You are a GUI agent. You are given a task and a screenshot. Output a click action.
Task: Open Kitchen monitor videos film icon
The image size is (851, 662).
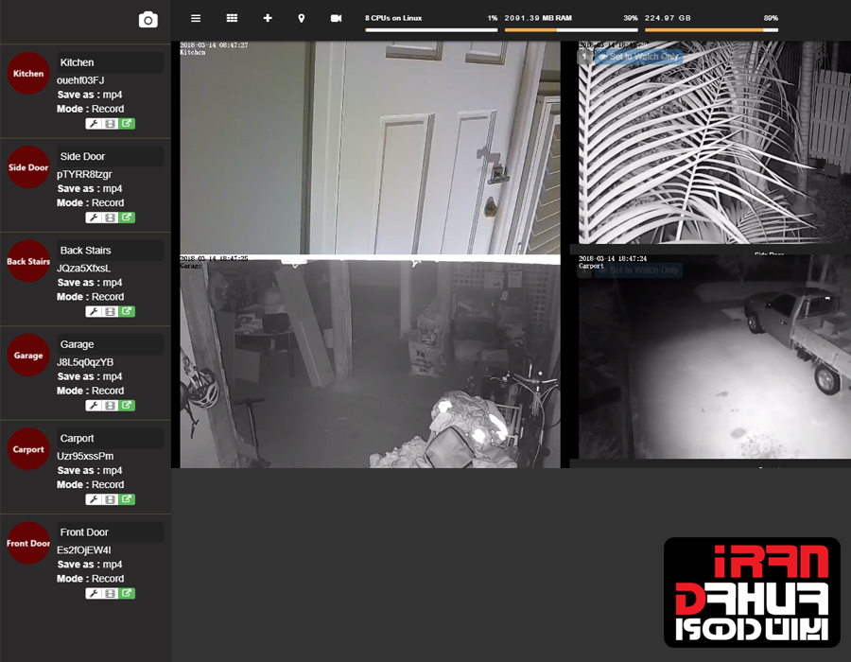(x=111, y=124)
